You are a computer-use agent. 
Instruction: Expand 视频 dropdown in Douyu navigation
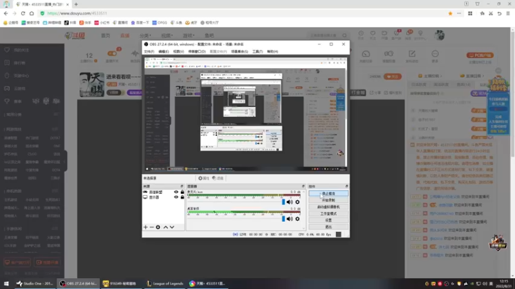[x=167, y=35]
